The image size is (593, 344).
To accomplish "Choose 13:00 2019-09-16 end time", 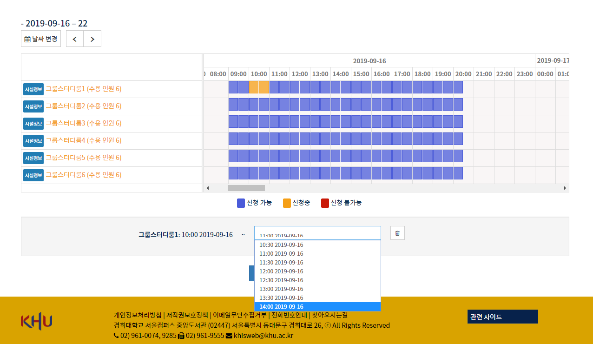I will point(317,289).
